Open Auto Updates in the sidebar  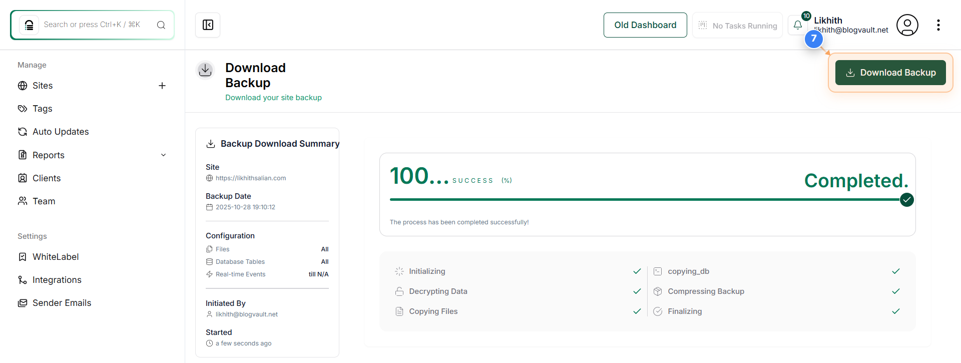click(x=61, y=132)
